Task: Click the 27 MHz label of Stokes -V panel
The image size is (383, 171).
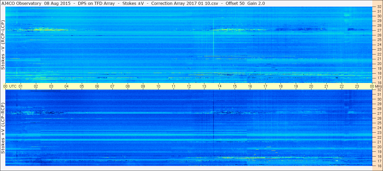Action: (x=379, y=30)
